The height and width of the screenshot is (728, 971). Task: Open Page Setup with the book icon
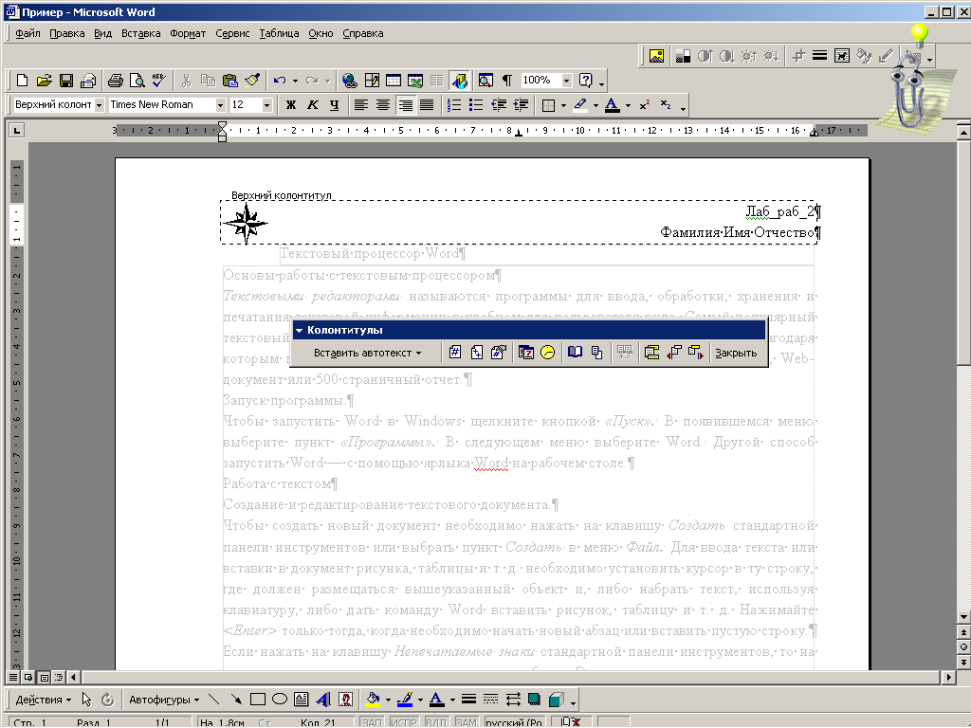click(576, 353)
